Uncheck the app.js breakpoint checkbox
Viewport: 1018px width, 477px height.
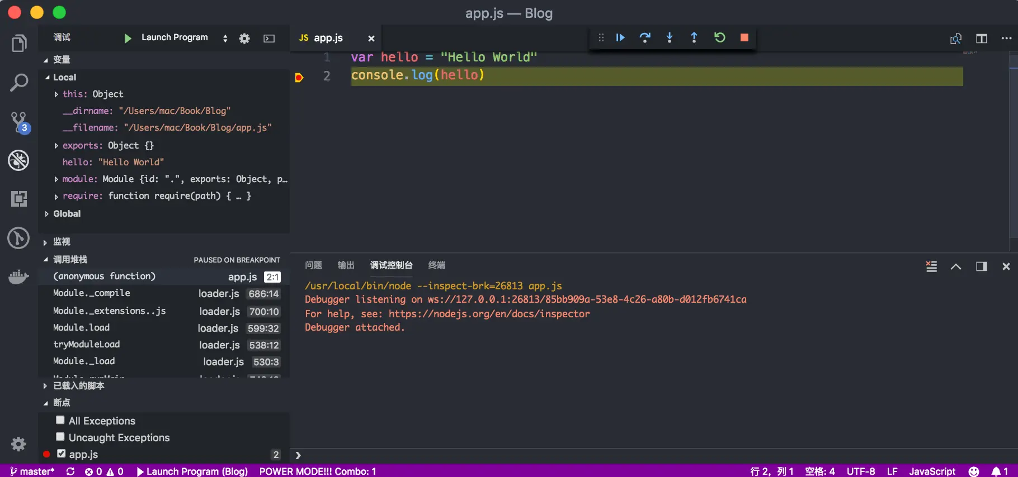pos(62,454)
